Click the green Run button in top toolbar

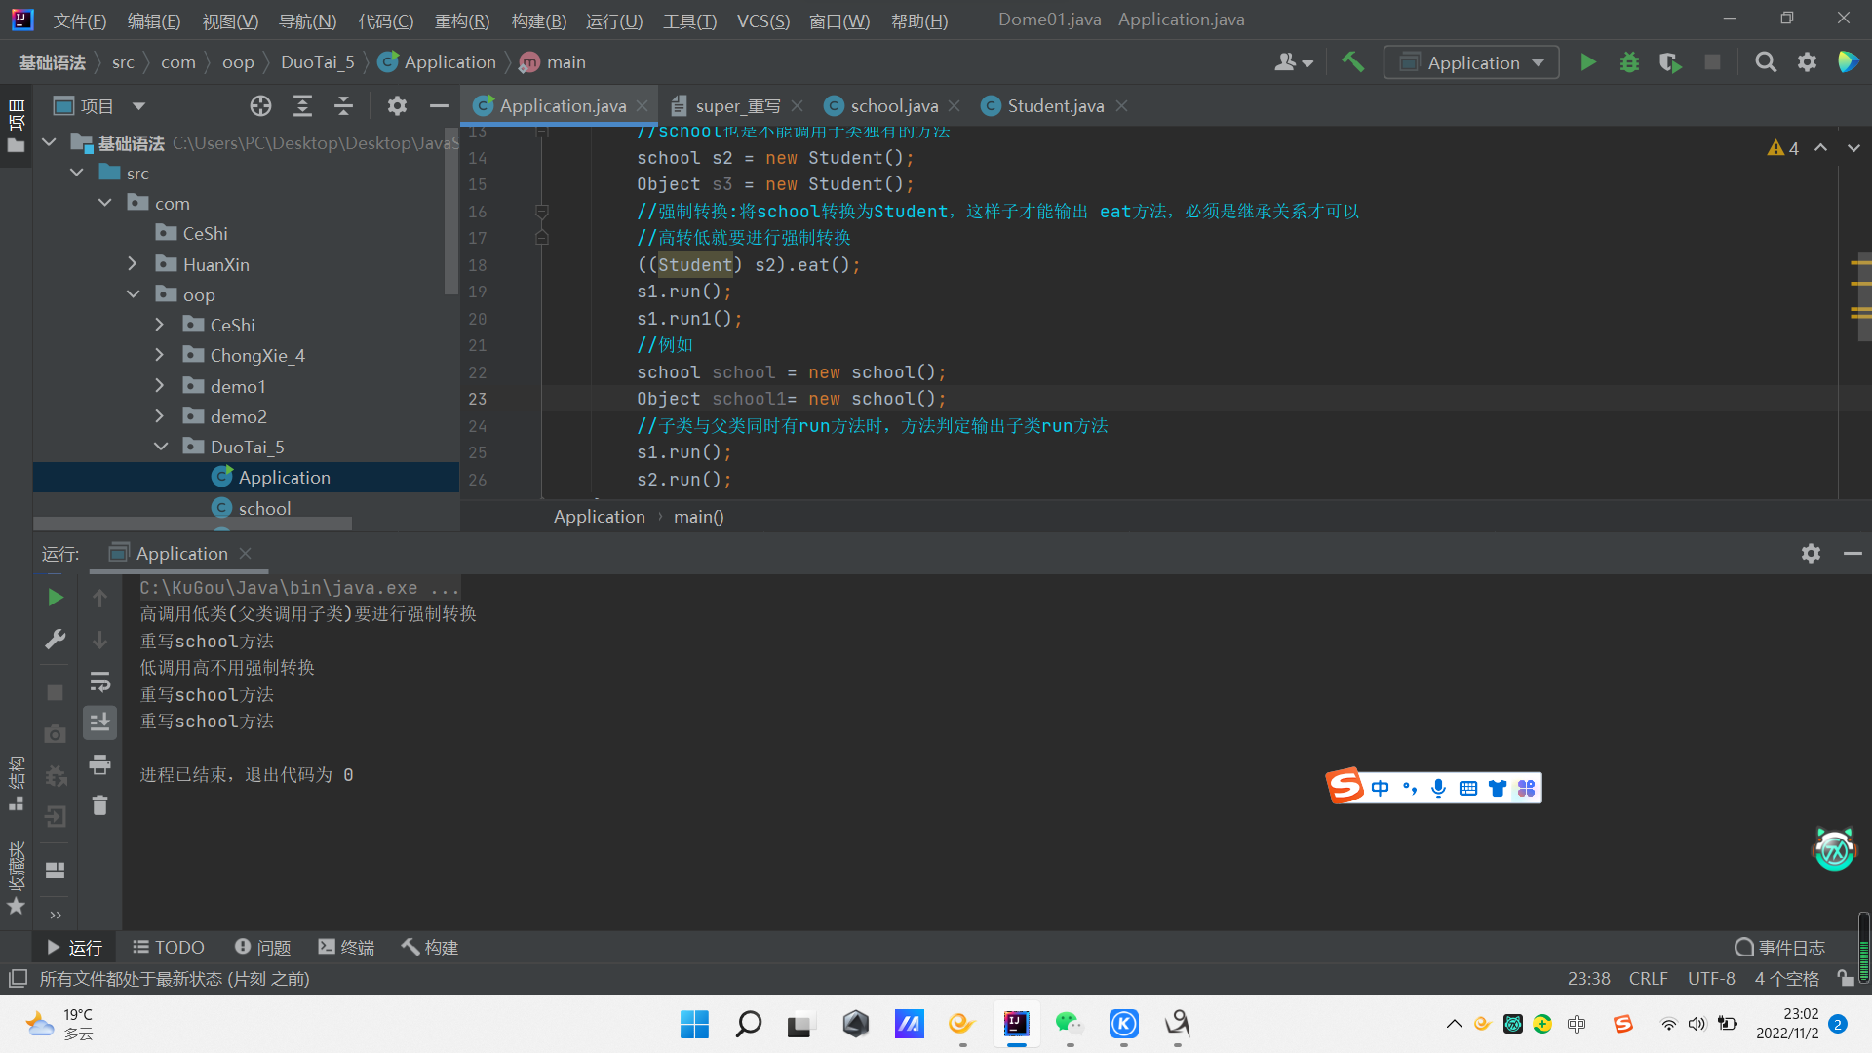pos(1587,62)
